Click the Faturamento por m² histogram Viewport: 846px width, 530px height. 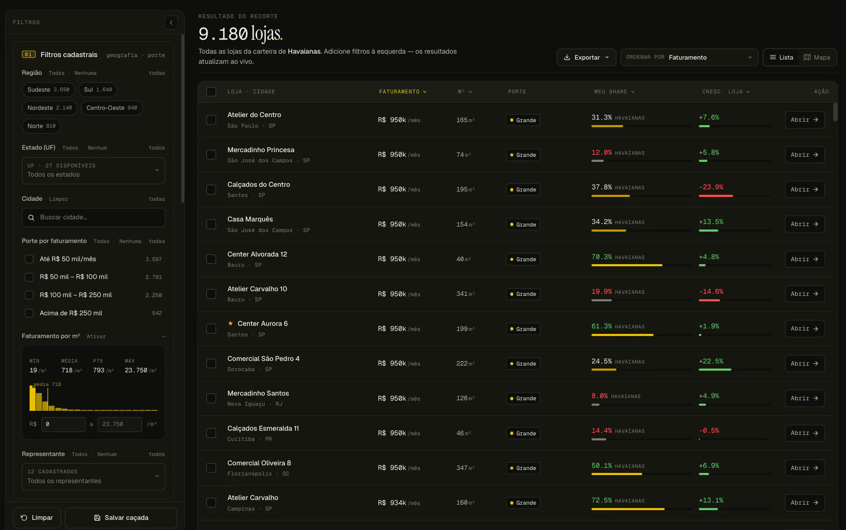click(x=93, y=397)
